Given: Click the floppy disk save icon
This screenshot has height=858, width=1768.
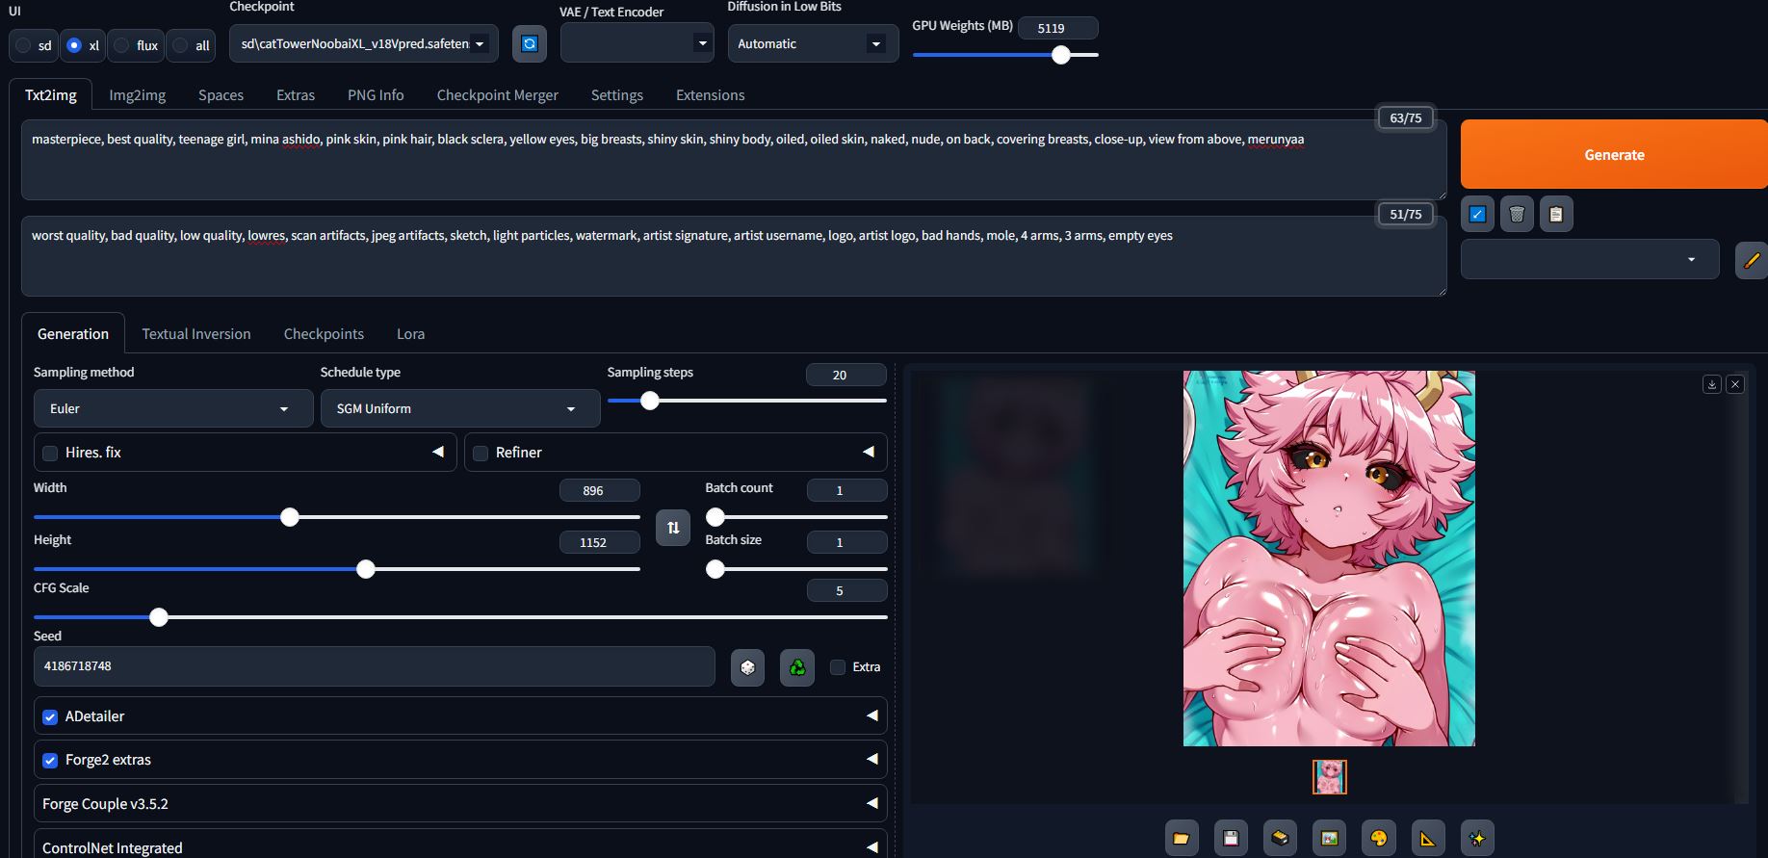Looking at the screenshot, I should (x=1231, y=838).
